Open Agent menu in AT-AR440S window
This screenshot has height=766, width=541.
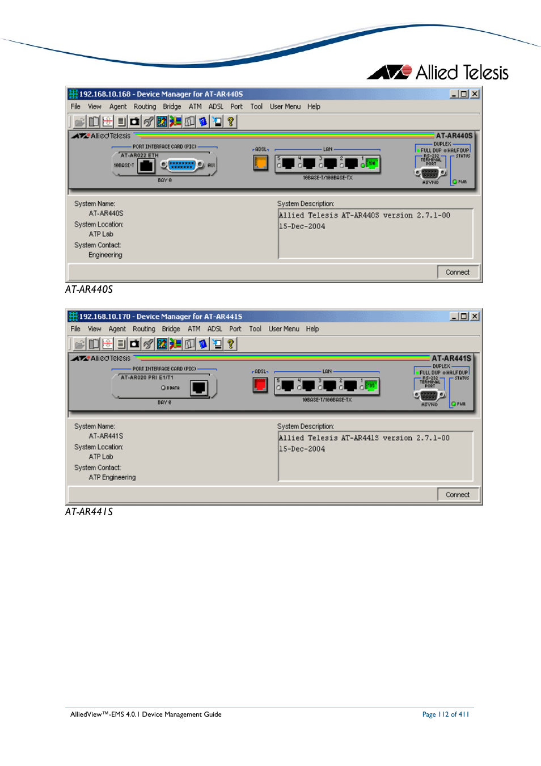118,107
